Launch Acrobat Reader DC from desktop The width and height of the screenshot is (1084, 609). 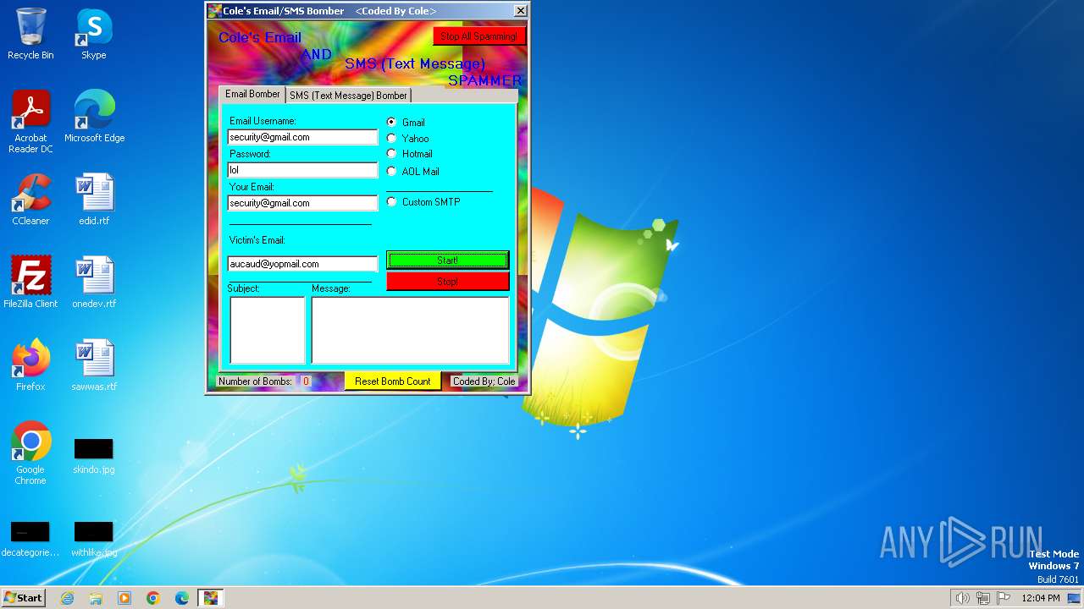click(x=30, y=121)
